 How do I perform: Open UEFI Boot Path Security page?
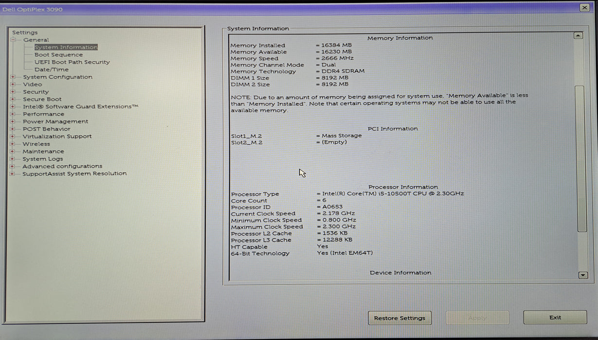pos(72,62)
